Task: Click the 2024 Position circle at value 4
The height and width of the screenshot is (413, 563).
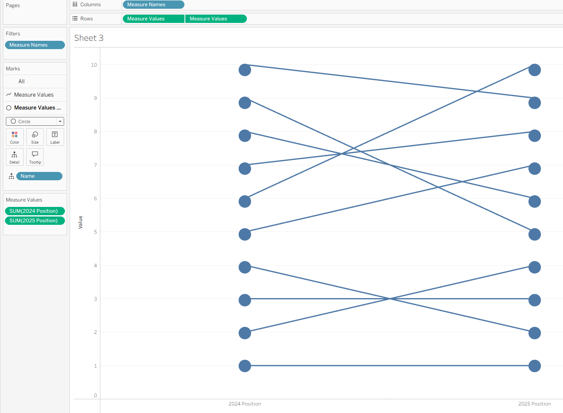Action: coord(245,267)
